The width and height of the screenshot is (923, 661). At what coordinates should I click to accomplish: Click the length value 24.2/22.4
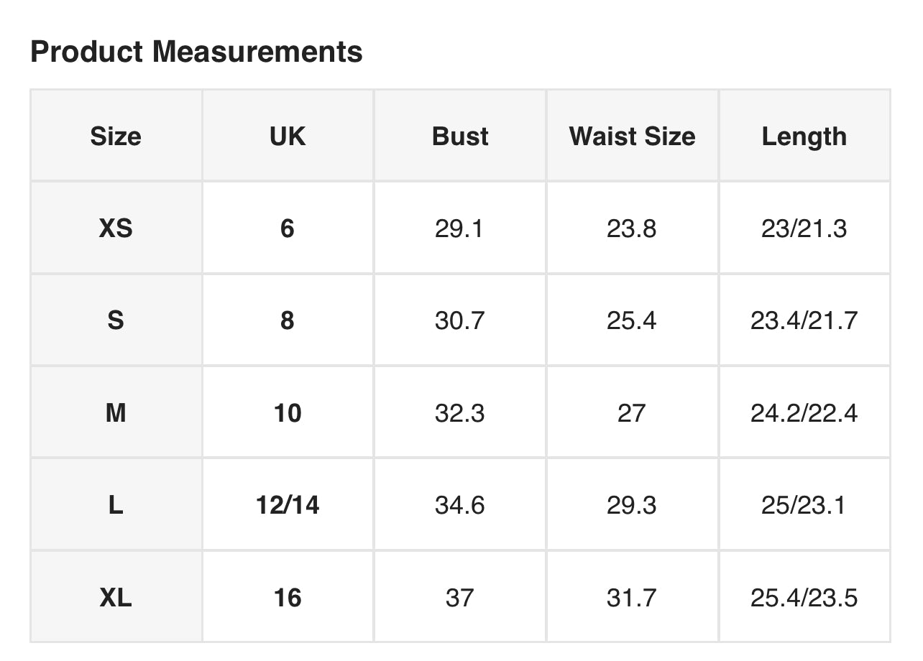pos(804,412)
